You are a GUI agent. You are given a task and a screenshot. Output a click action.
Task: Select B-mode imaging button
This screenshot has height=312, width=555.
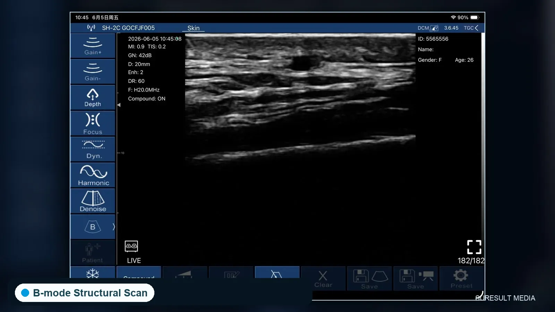point(93,227)
